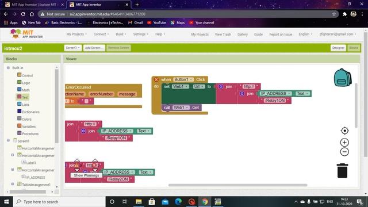Open the Chrome extensions puzzle icon
Image resolution: width=368 pixels, height=207 pixels.
point(344,14)
